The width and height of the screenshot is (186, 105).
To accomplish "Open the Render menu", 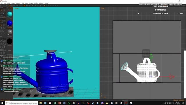I will tap(36, 3).
